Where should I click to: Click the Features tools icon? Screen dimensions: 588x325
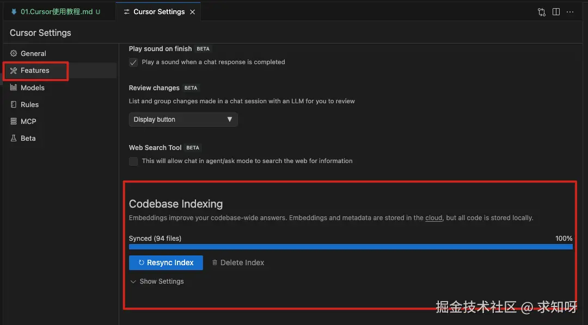pyautogui.click(x=14, y=71)
